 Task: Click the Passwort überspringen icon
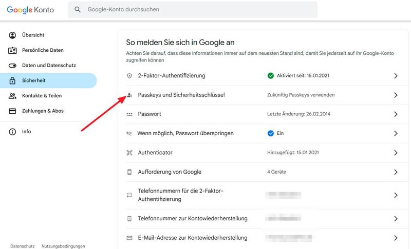click(x=129, y=134)
